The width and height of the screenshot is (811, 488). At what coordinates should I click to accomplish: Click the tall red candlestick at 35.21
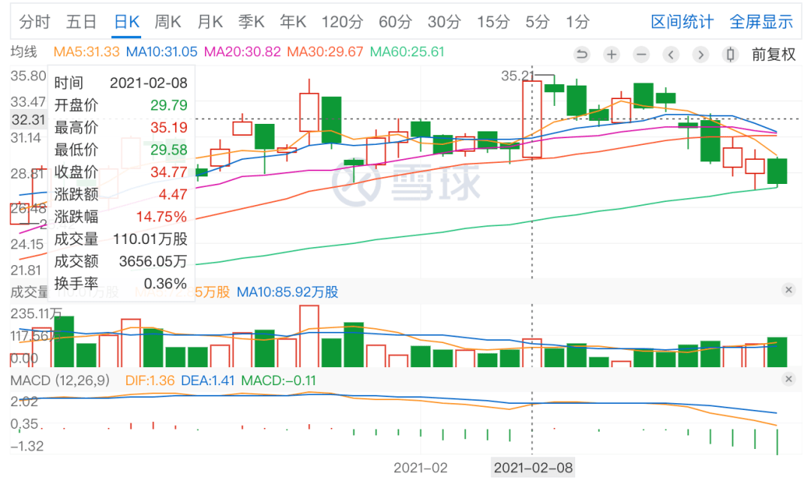[532, 119]
